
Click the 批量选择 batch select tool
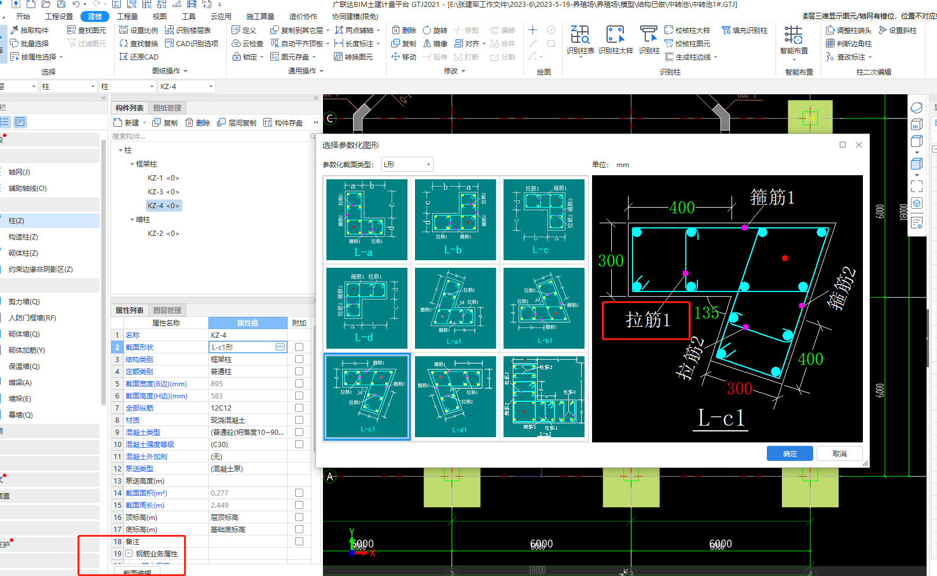click(x=30, y=43)
